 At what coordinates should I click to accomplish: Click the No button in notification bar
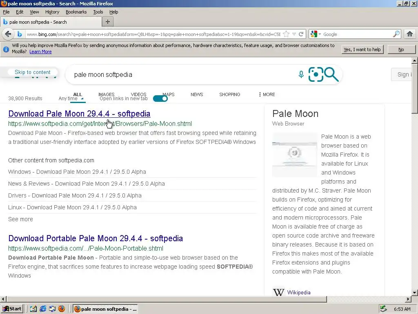tap(401, 49)
